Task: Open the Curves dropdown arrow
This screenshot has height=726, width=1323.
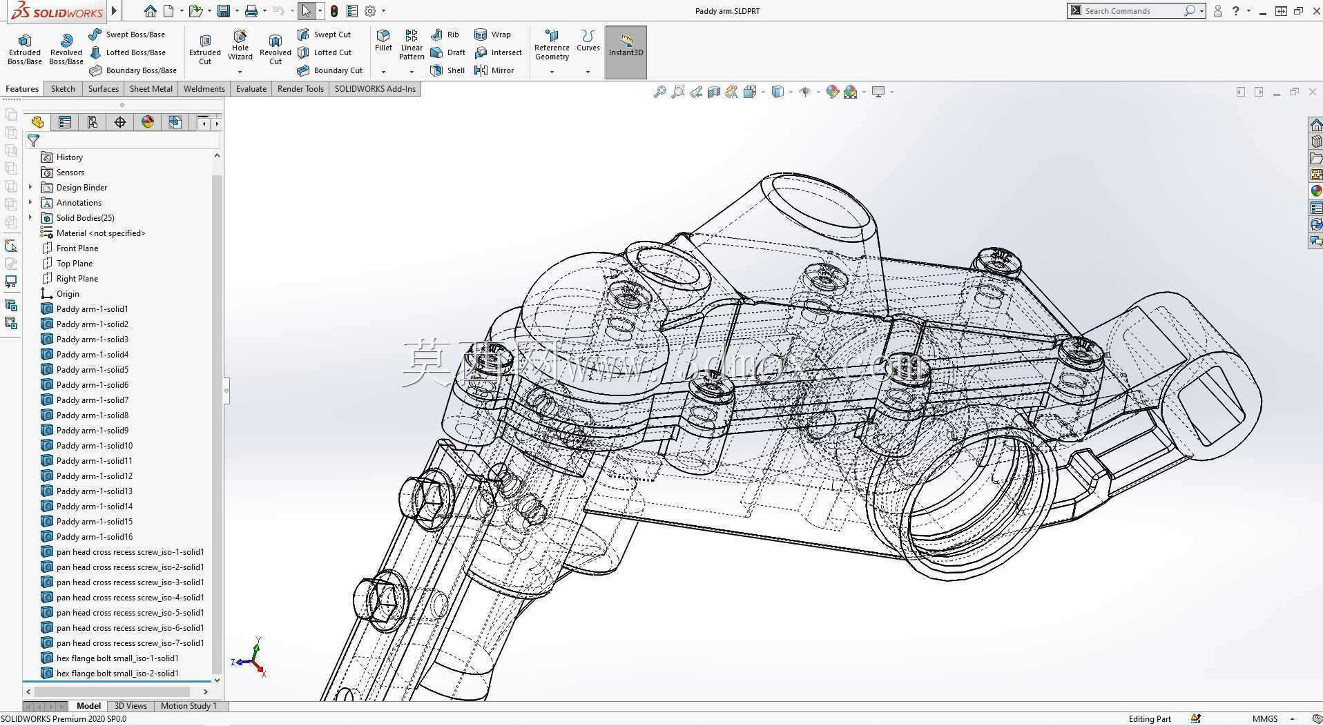Action: (588, 72)
